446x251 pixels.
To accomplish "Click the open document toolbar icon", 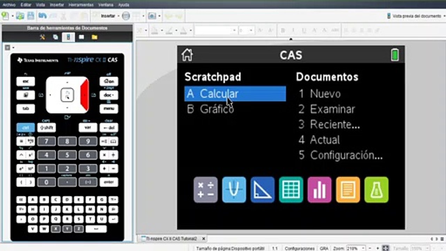I will point(20,16).
